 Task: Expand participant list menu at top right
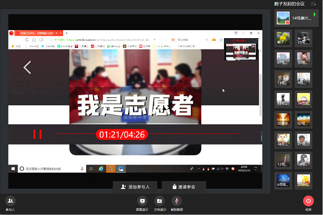click(x=313, y=4)
